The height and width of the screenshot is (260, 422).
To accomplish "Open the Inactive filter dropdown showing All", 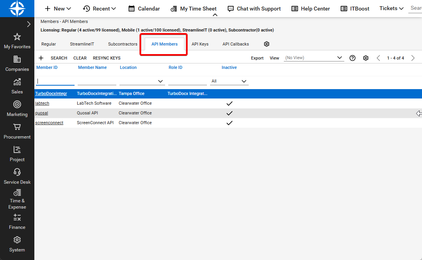I will (x=229, y=81).
